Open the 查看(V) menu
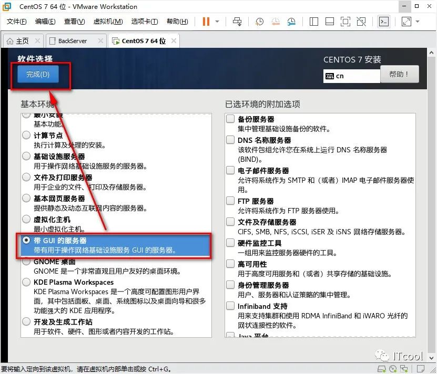This screenshot has width=437, height=374. pyautogui.click(x=74, y=22)
